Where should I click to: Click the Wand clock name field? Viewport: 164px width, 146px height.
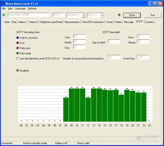(29, 15)
